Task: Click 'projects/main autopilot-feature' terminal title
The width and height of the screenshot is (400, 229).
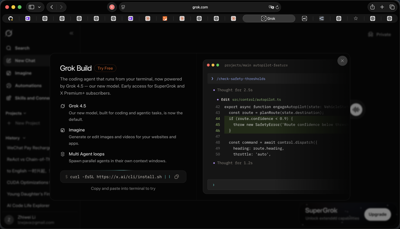Action: (256, 65)
